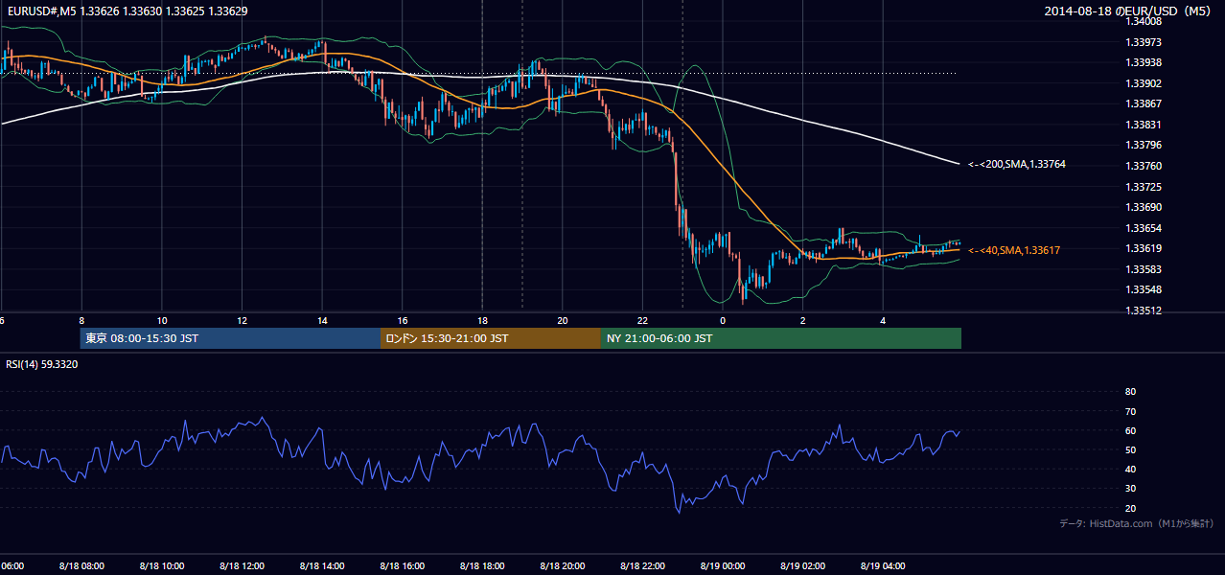Click price axis value 1.33831
This screenshot has height=575, width=1225.
[x=1144, y=125]
